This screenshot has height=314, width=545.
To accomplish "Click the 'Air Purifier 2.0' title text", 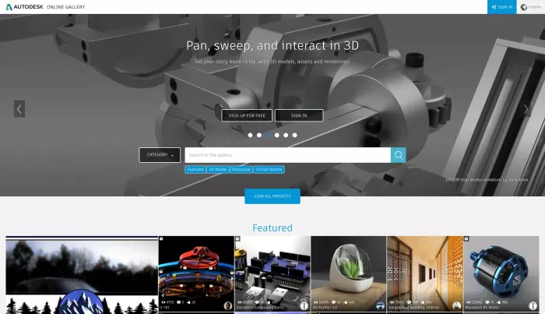I will click(x=325, y=308).
